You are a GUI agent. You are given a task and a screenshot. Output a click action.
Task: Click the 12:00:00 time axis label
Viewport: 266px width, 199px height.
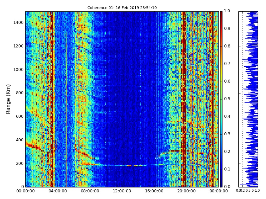click(122, 191)
